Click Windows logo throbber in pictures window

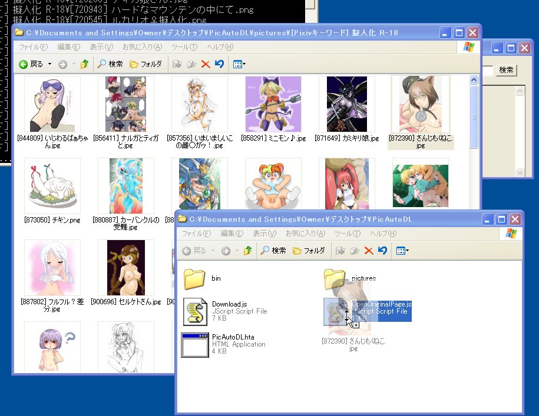point(468,47)
